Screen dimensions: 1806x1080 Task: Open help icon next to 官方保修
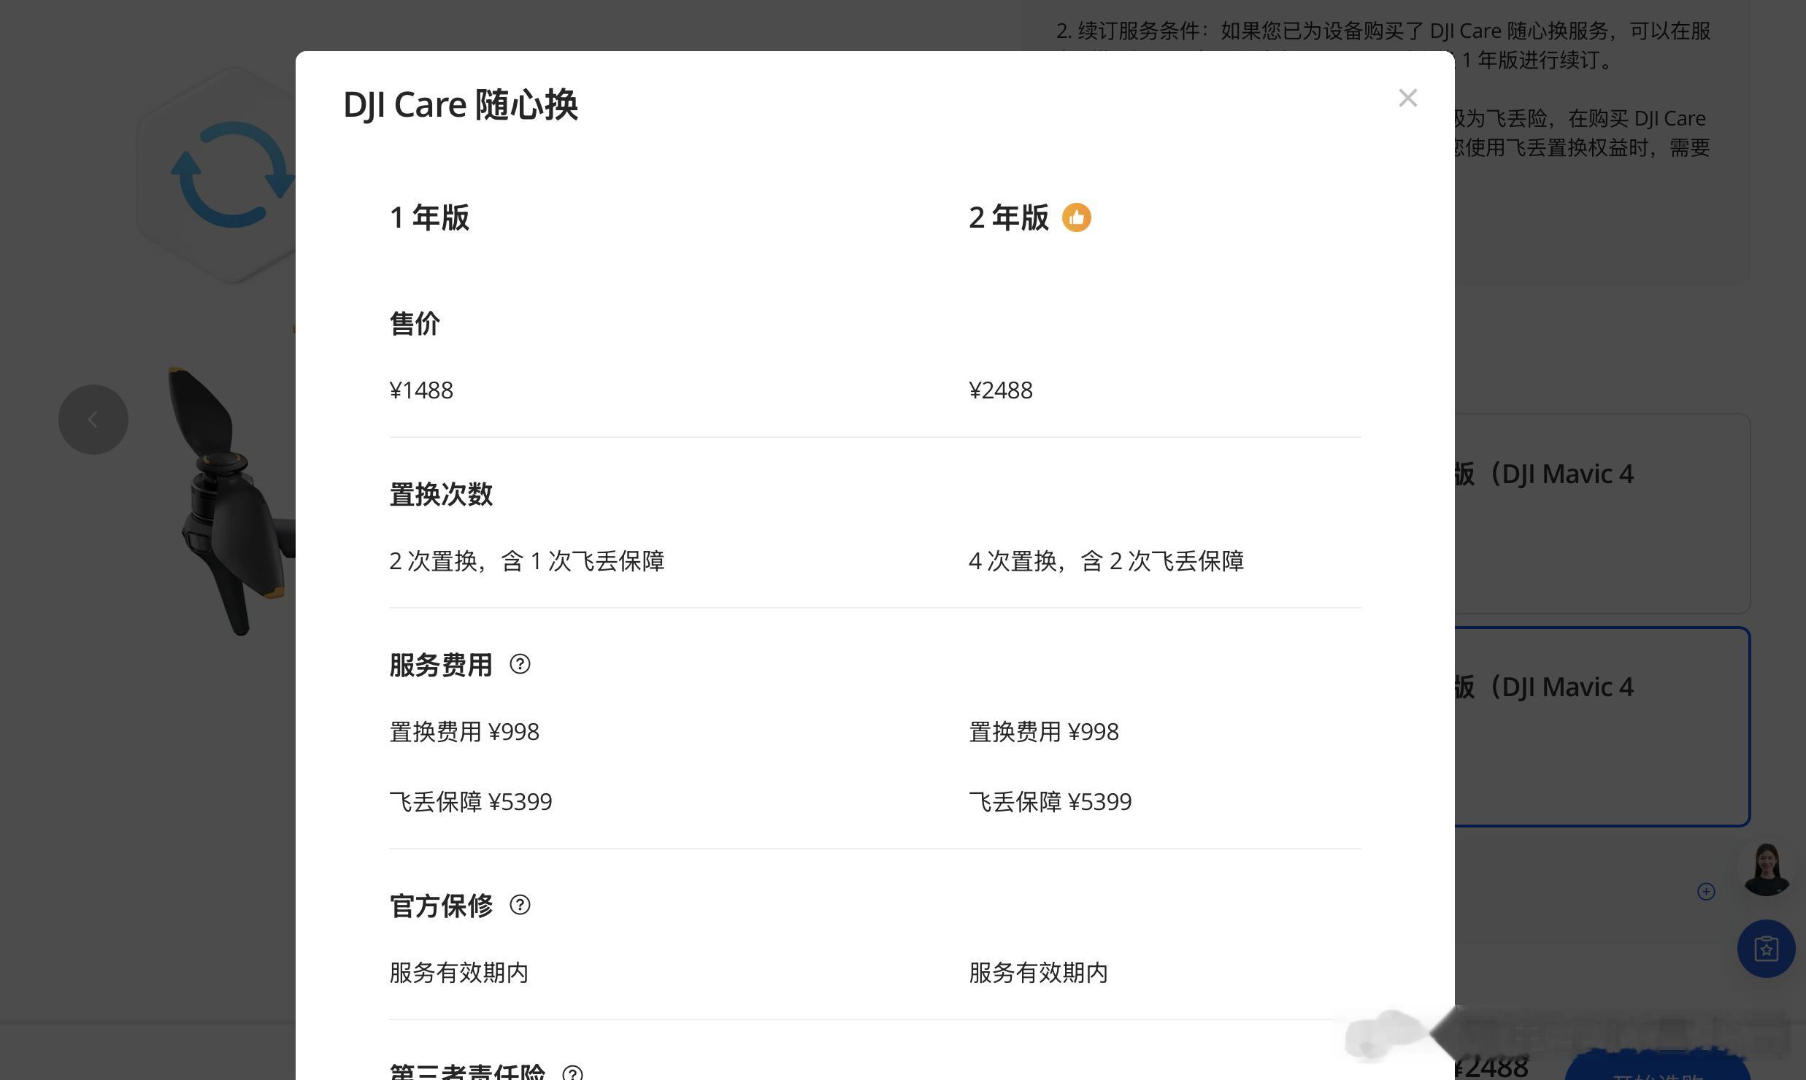(520, 905)
